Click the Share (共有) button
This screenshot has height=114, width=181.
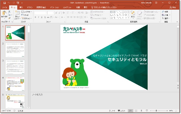(x=173, y=8)
